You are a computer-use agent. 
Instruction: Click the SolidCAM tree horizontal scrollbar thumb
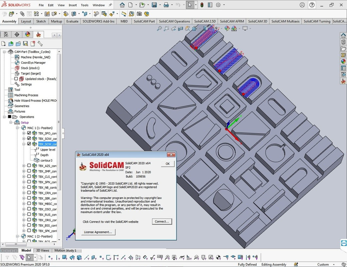tap(16, 244)
